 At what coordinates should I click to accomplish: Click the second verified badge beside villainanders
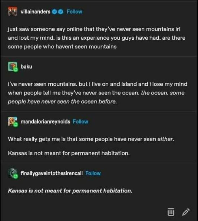point(61,12)
